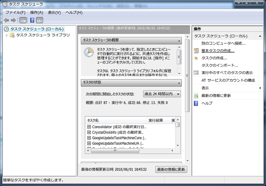This screenshot has width=266, height=186.
Task: Click left arrow of task list horizontal scrollbar
Action: point(88,151)
